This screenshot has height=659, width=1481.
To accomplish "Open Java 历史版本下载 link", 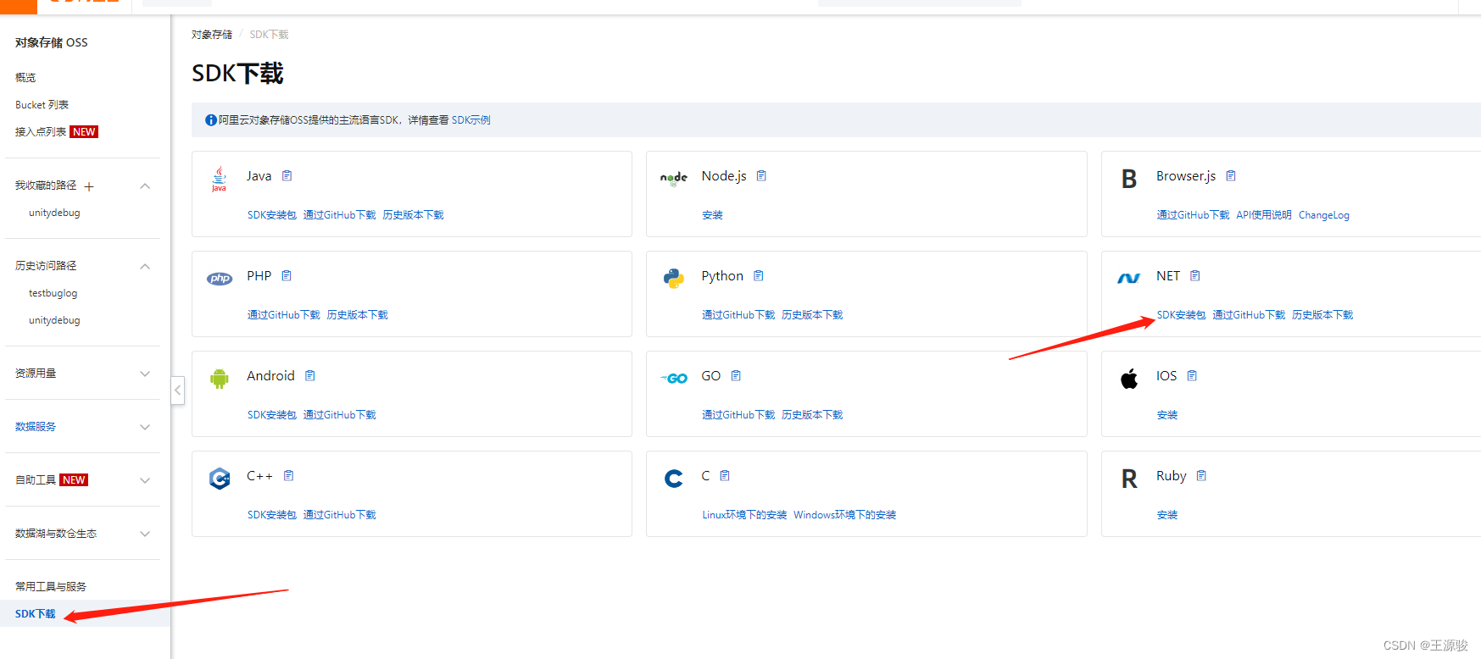I will 413,215.
